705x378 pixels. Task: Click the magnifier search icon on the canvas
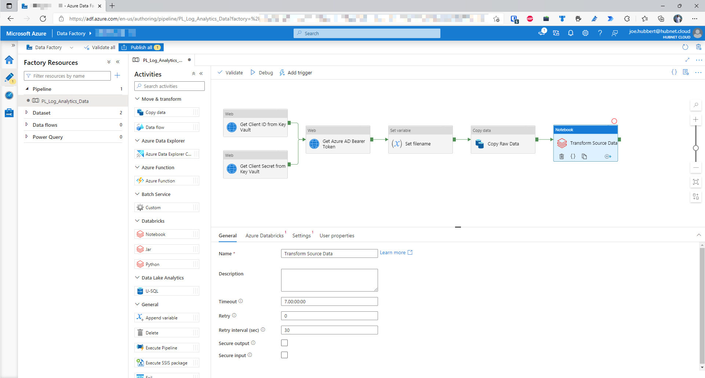click(x=696, y=105)
